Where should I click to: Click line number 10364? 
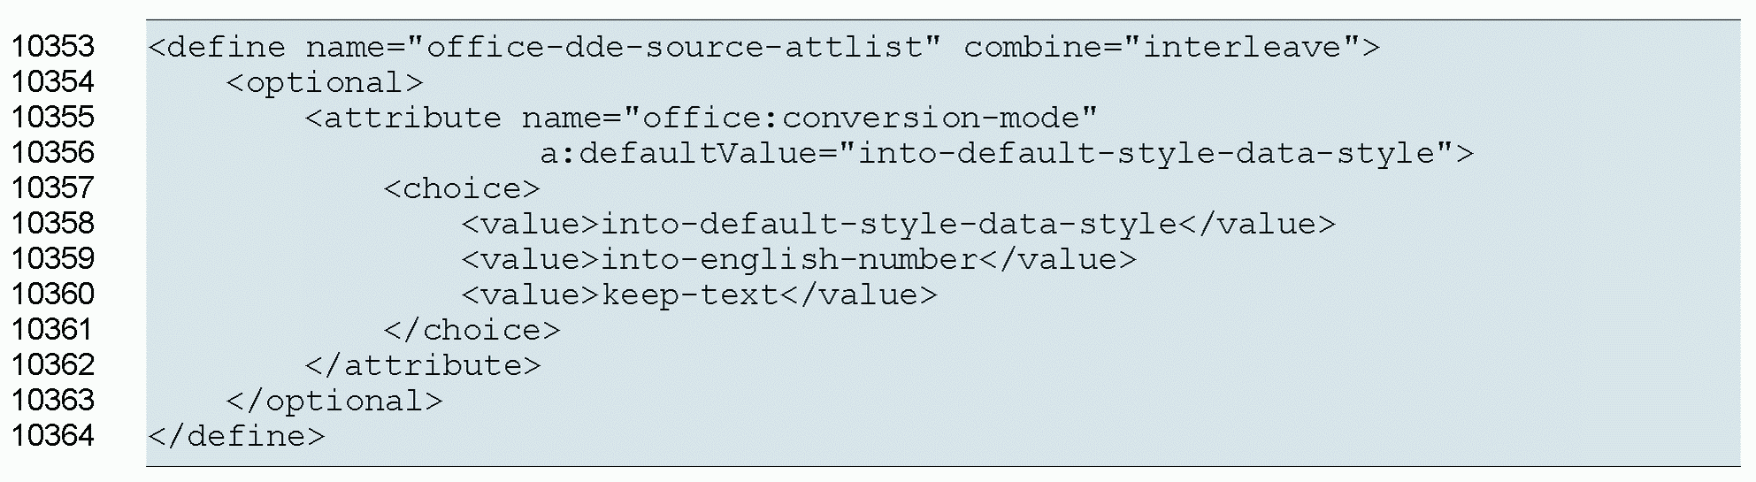pyautogui.click(x=52, y=435)
